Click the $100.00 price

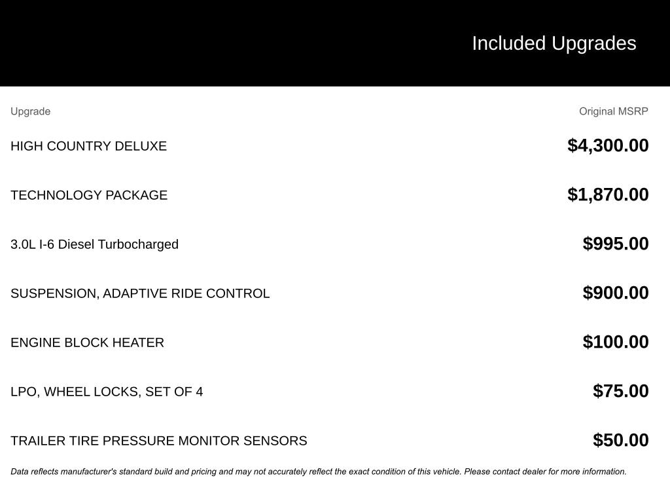(616, 342)
